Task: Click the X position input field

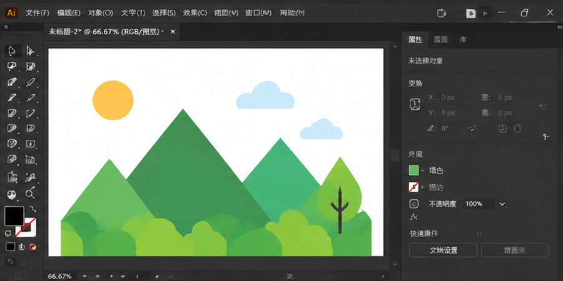Action: tap(457, 97)
